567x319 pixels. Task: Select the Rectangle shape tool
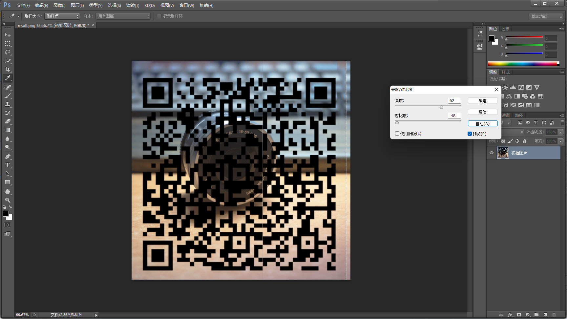(8, 182)
